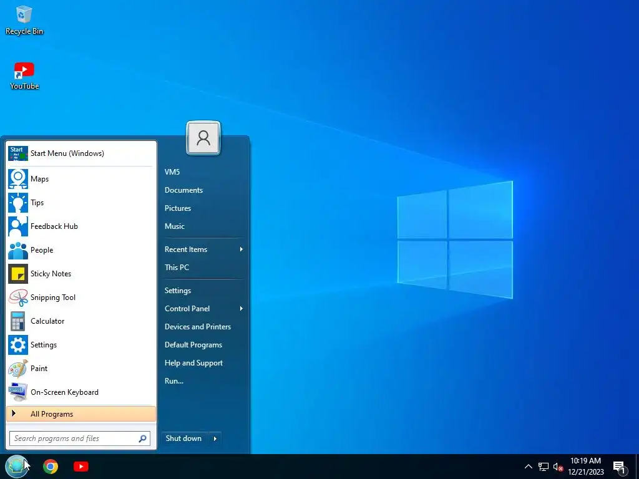Open Pictures folder link
Image resolution: width=639 pixels, height=479 pixels.
click(178, 208)
